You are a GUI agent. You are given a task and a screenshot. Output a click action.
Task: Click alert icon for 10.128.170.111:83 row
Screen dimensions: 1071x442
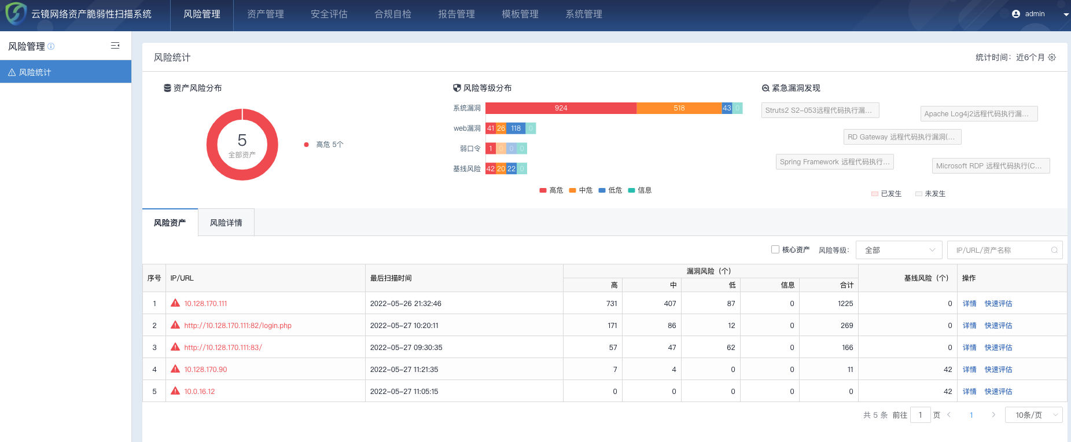[175, 347]
